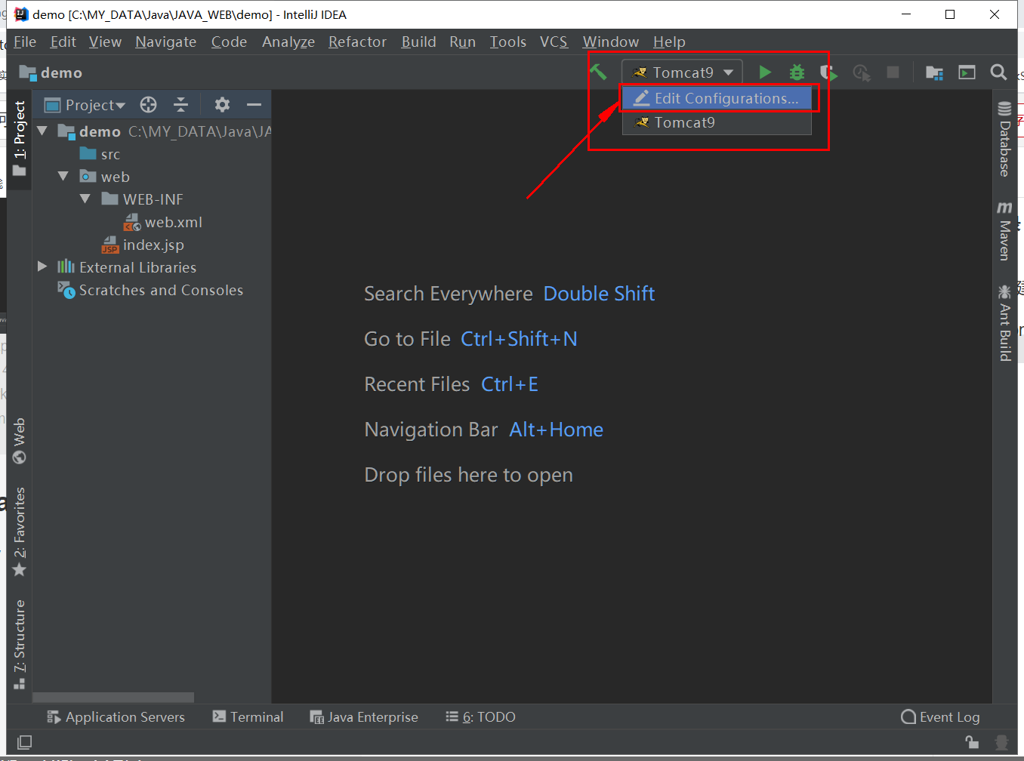The width and height of the screenshot is (1024, 761).
Task: Open the 6: TODO tool window
Action: tap(480, 717)
